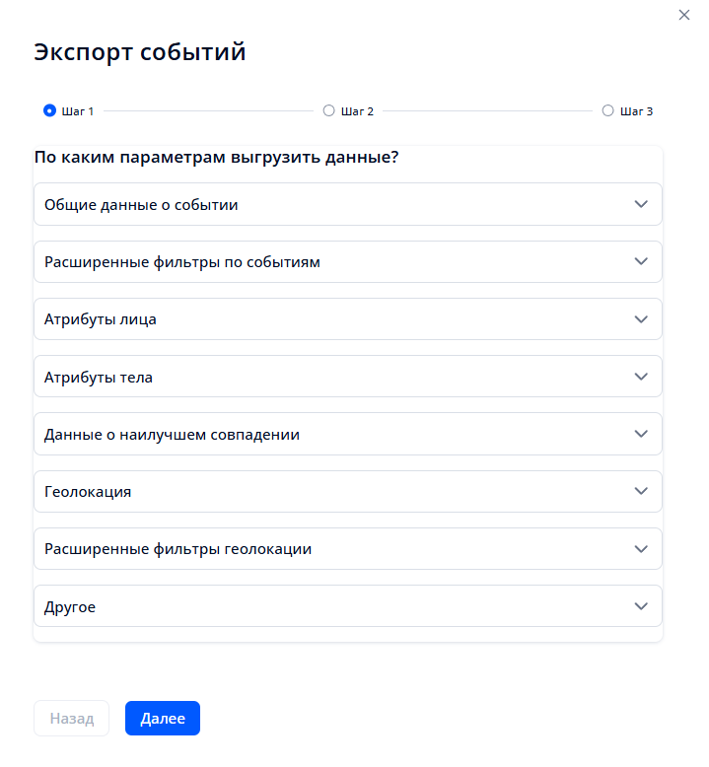Click the chevron icon next to Геолокация
Screen dimensions: 709x767
641,491
